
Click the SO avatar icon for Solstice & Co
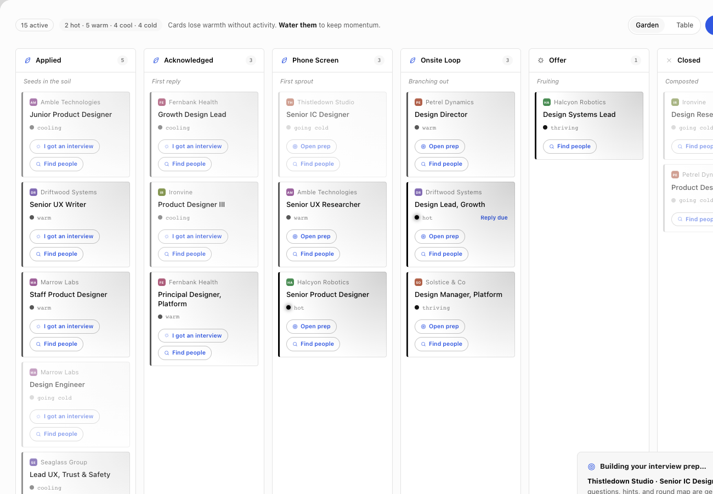click(418, 282)
